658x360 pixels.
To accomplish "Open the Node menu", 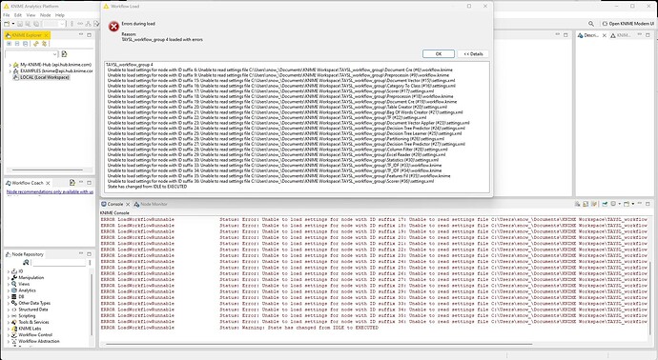I will [46, 15].
